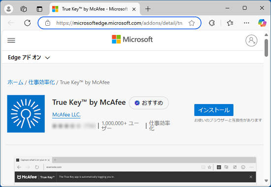This screenshot has width=271, height=187.
Task: Click the お使いのブラウザーと互換性があります text
Action: pos(228,120)
